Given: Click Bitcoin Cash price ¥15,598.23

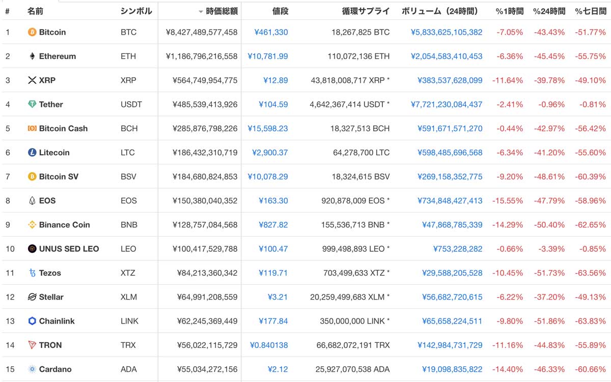Looking at the screenshot, I should [268, 129].
